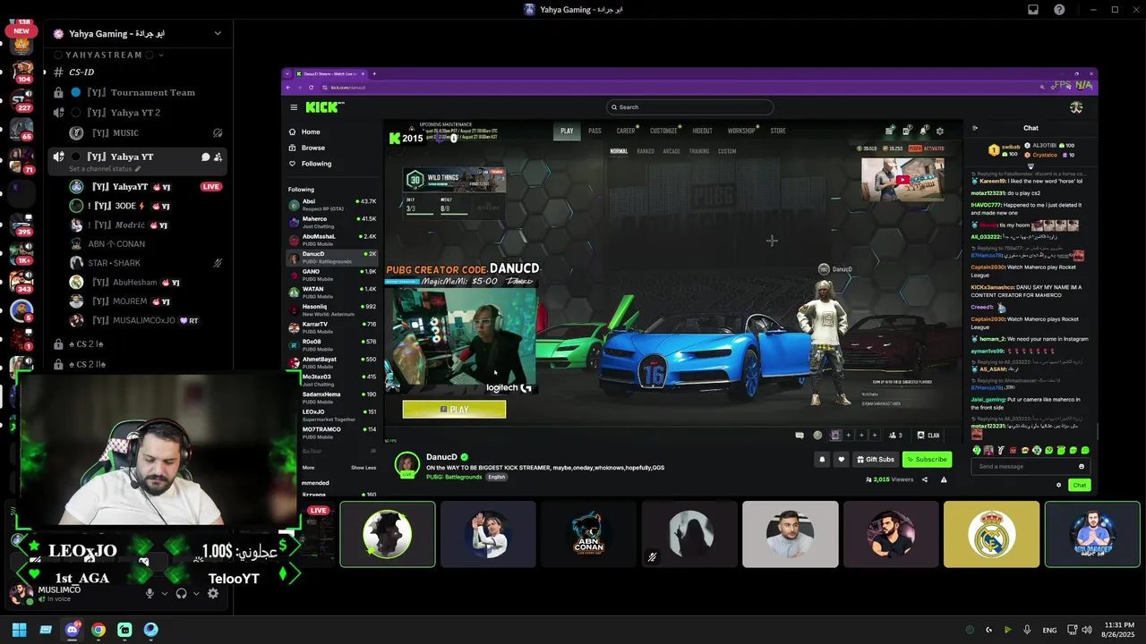
Task: Open chat for Yahya YT voice channel
Action: click(205, 157)
